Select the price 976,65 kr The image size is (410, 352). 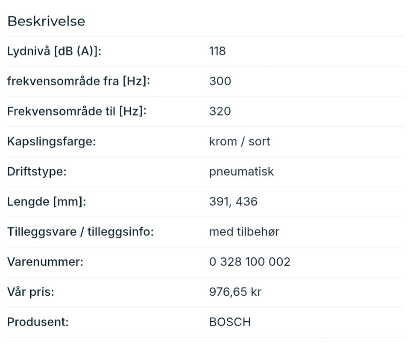pos(235,292)
